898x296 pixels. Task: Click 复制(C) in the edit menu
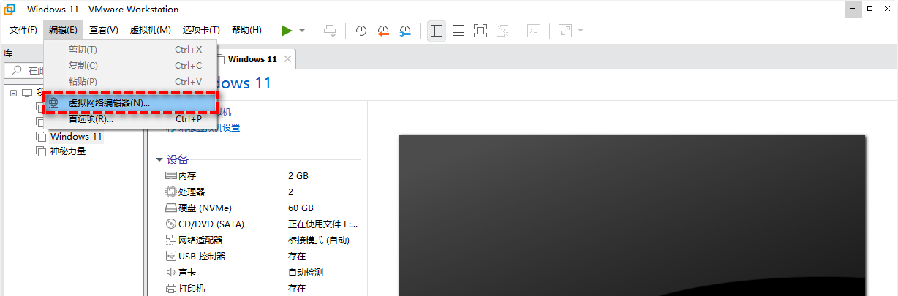point(131,66)
